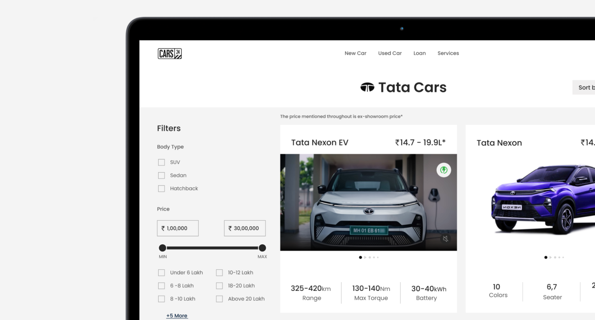The image size is (595, 320).
Task: Click the green electric vehicle badge icon
Action: [444, 170]
